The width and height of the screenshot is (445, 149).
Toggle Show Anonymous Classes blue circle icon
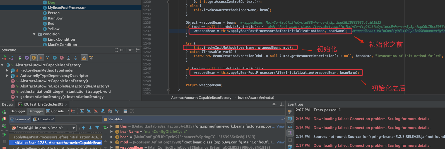(x=55, y=58)
